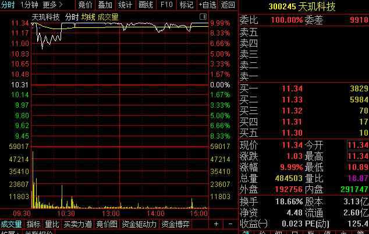Select the 量比 volume ratio tab
The width and height of the screenshot is (369, 234).
pyautogui.click(x=52, y=224)
